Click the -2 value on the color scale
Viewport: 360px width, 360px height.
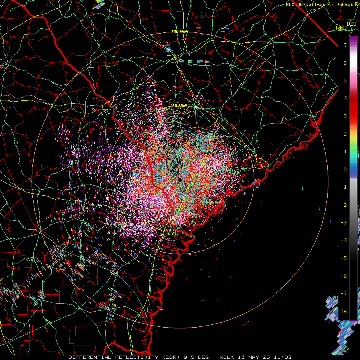click(344, 205)
